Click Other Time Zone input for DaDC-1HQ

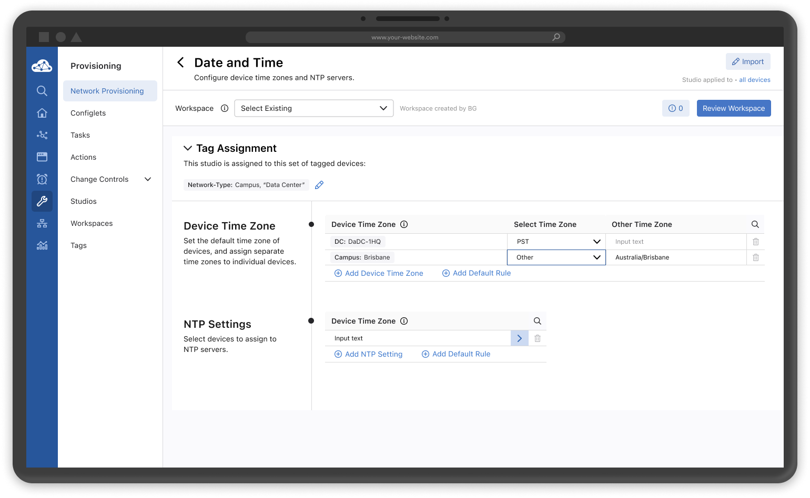coord(676,242)
